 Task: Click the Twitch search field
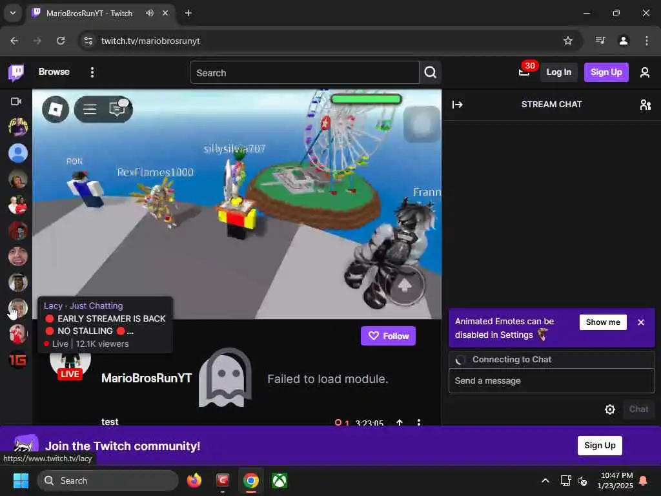[305, 72]
